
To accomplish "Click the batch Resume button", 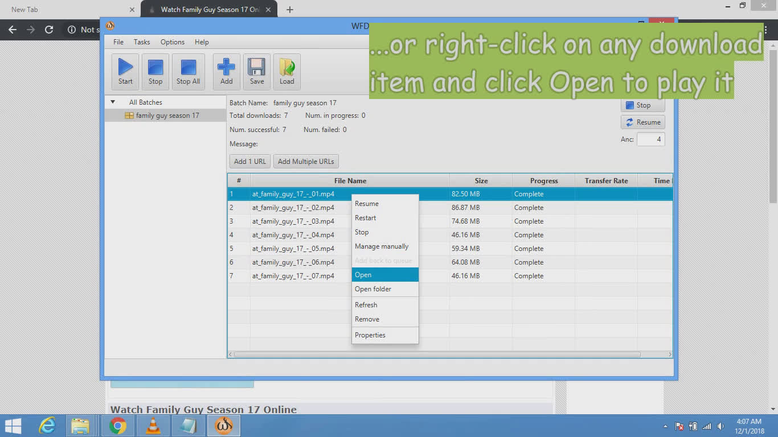I will (642, 122).
